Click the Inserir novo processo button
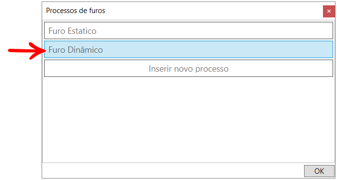Screen dimensions: 337x180 pos(188,68)
